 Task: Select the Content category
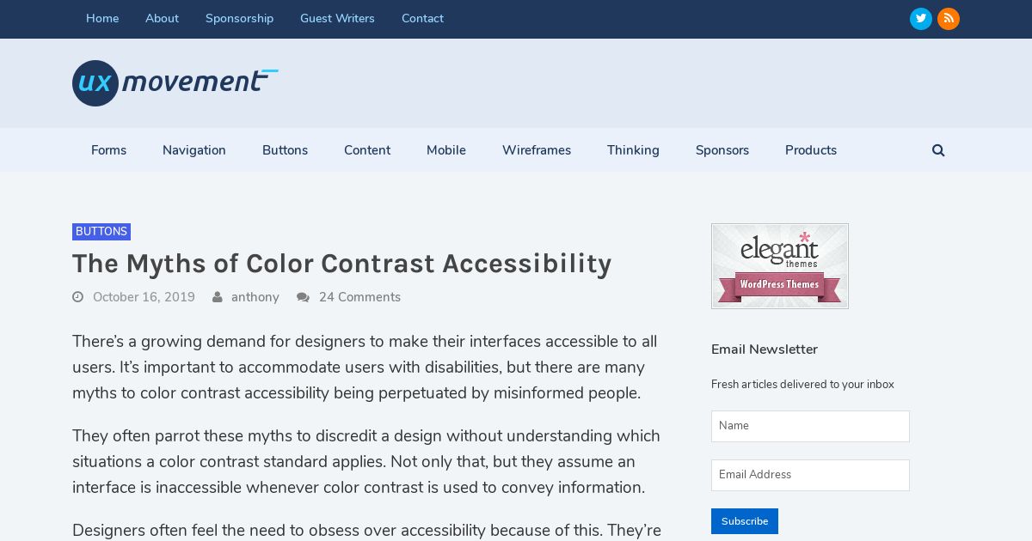[367, 150]
